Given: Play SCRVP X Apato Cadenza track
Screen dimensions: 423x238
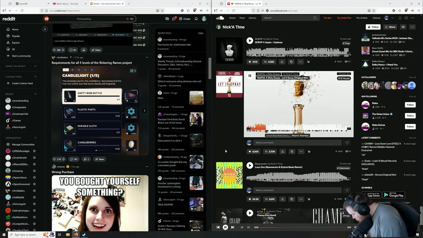Looking at the screenshot, I should click(250, 41).
